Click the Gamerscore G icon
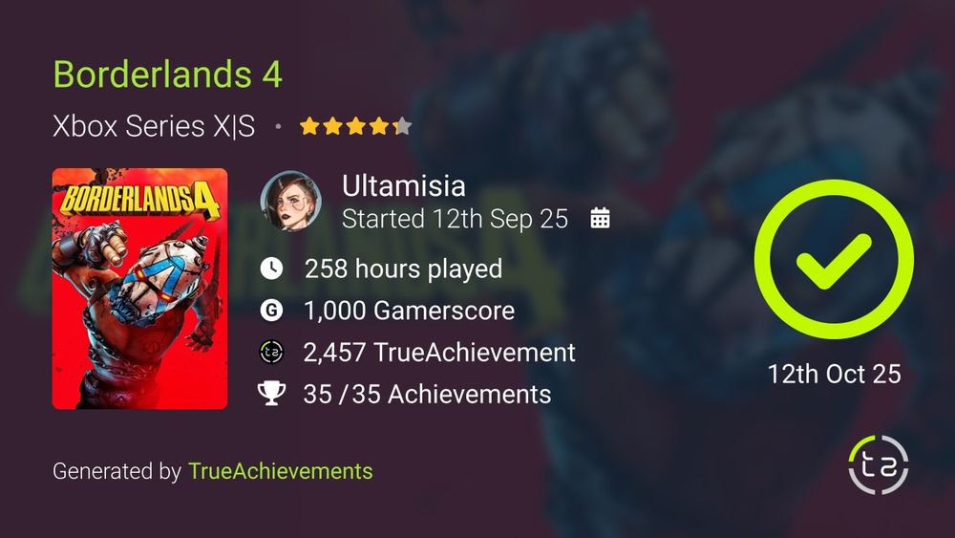Screen dimensions: 955x538 click(271, 311)
